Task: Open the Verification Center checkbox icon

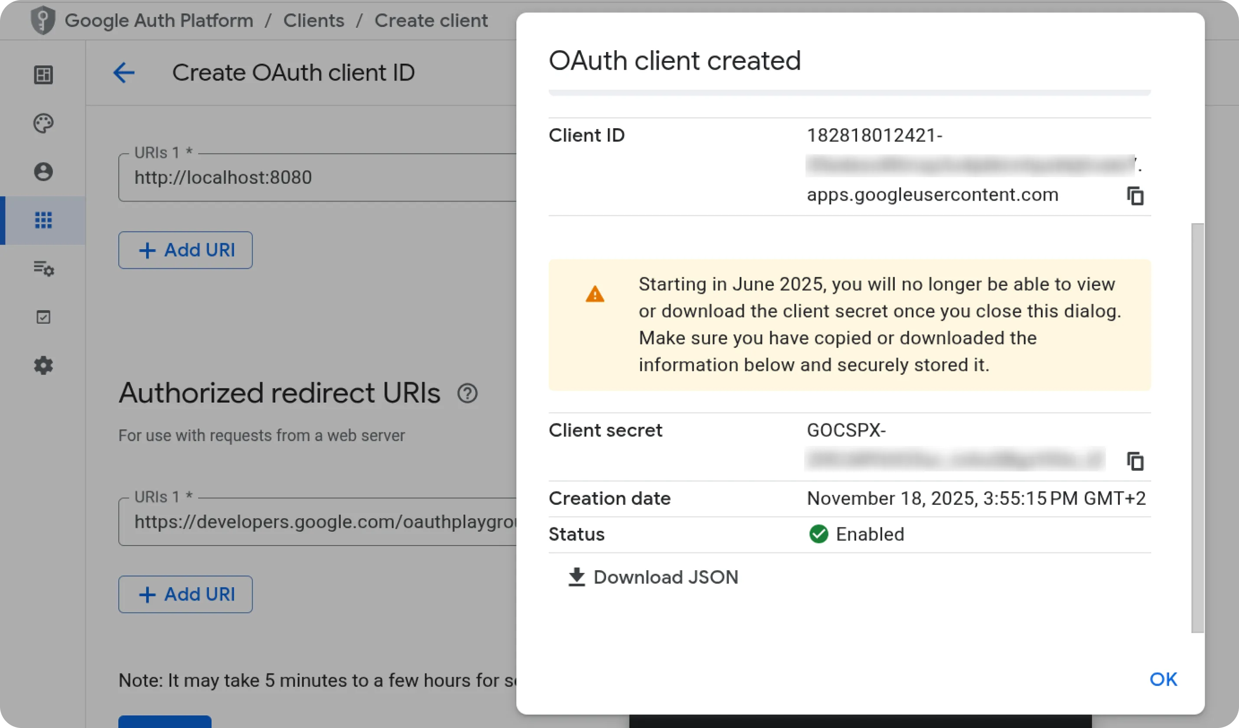Action: 43,317
